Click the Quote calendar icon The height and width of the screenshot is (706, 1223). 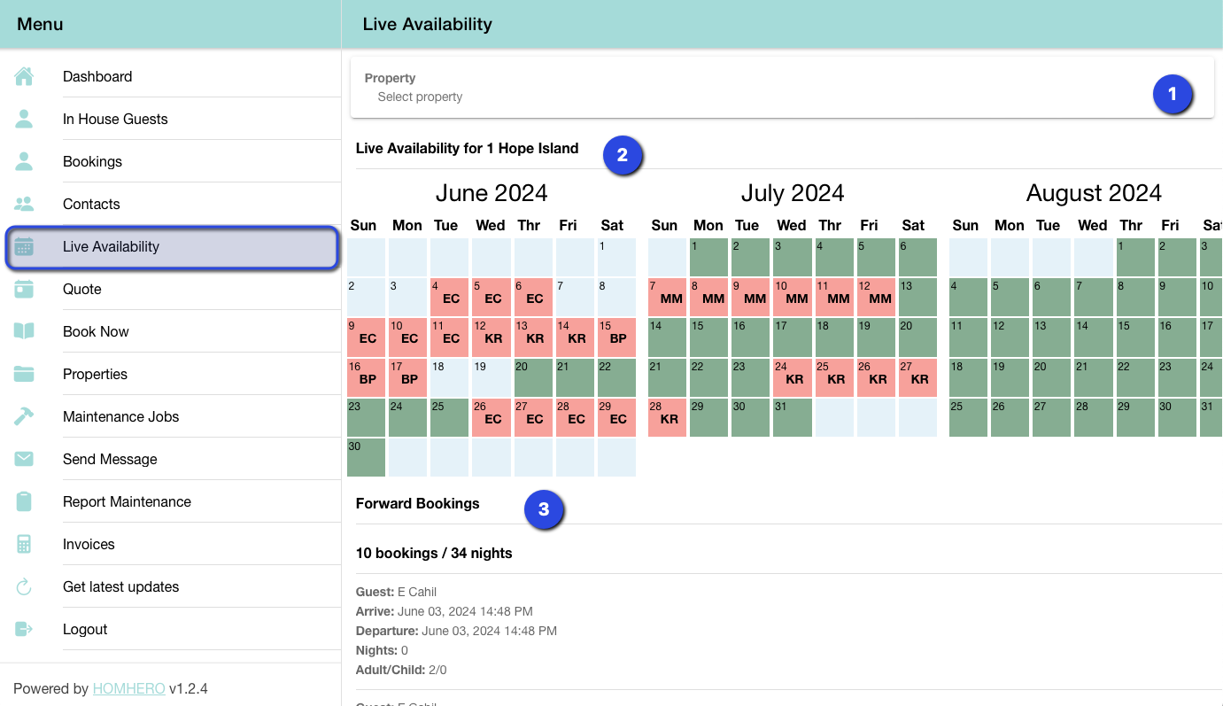[x=24, y=290]
